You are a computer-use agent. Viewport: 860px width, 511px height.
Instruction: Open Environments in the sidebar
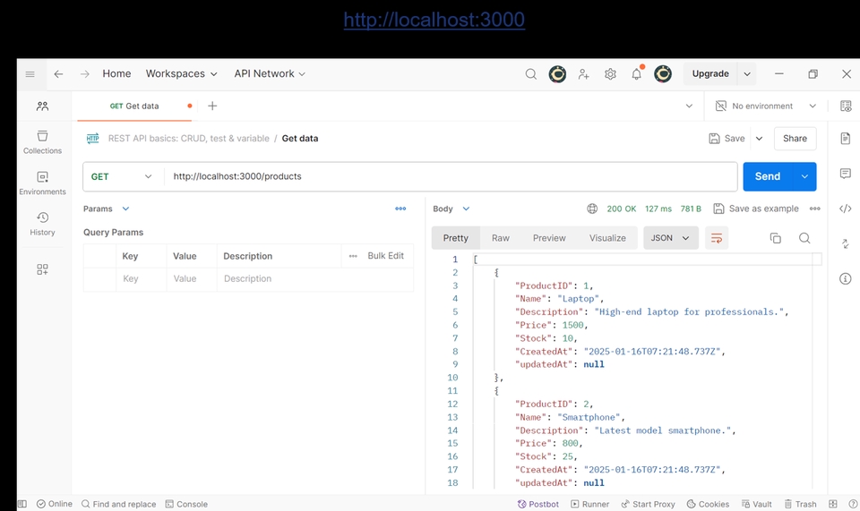pos(42,183)
